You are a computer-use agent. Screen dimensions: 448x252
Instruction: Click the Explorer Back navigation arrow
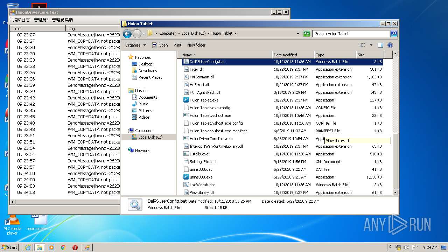(x=127, y=34)
